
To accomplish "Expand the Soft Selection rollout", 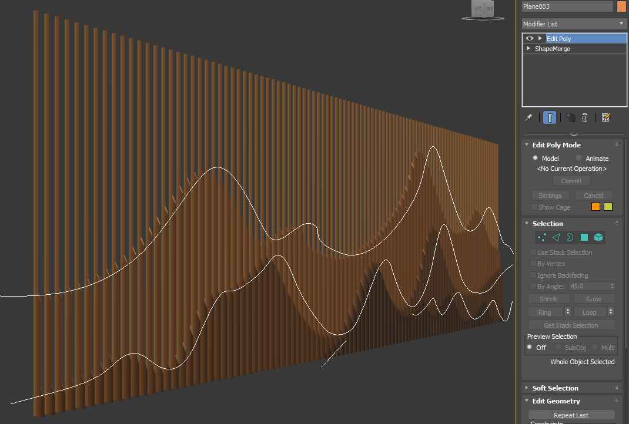I will (527, 388).
